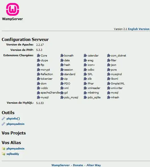This screenshot has width=150, height=167.
Task: Click the folder icon next to sqlbuddy alias
Action: [3, 154]
